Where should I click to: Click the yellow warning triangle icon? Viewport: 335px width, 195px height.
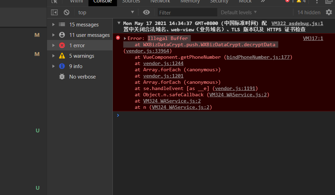click(x=62, y=56)
